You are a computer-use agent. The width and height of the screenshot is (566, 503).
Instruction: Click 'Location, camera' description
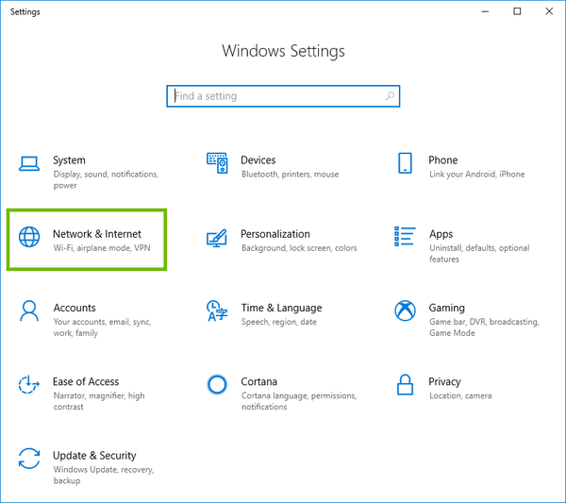[x=460, y=395]
